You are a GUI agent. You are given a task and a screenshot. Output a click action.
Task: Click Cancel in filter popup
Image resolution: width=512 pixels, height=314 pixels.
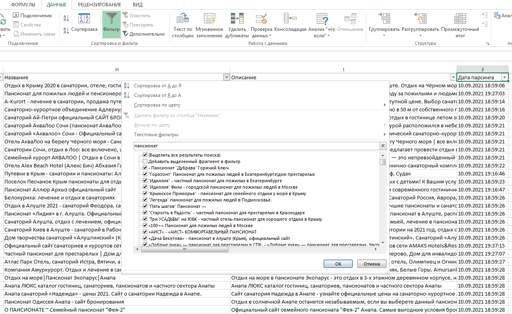click(372, 264)
